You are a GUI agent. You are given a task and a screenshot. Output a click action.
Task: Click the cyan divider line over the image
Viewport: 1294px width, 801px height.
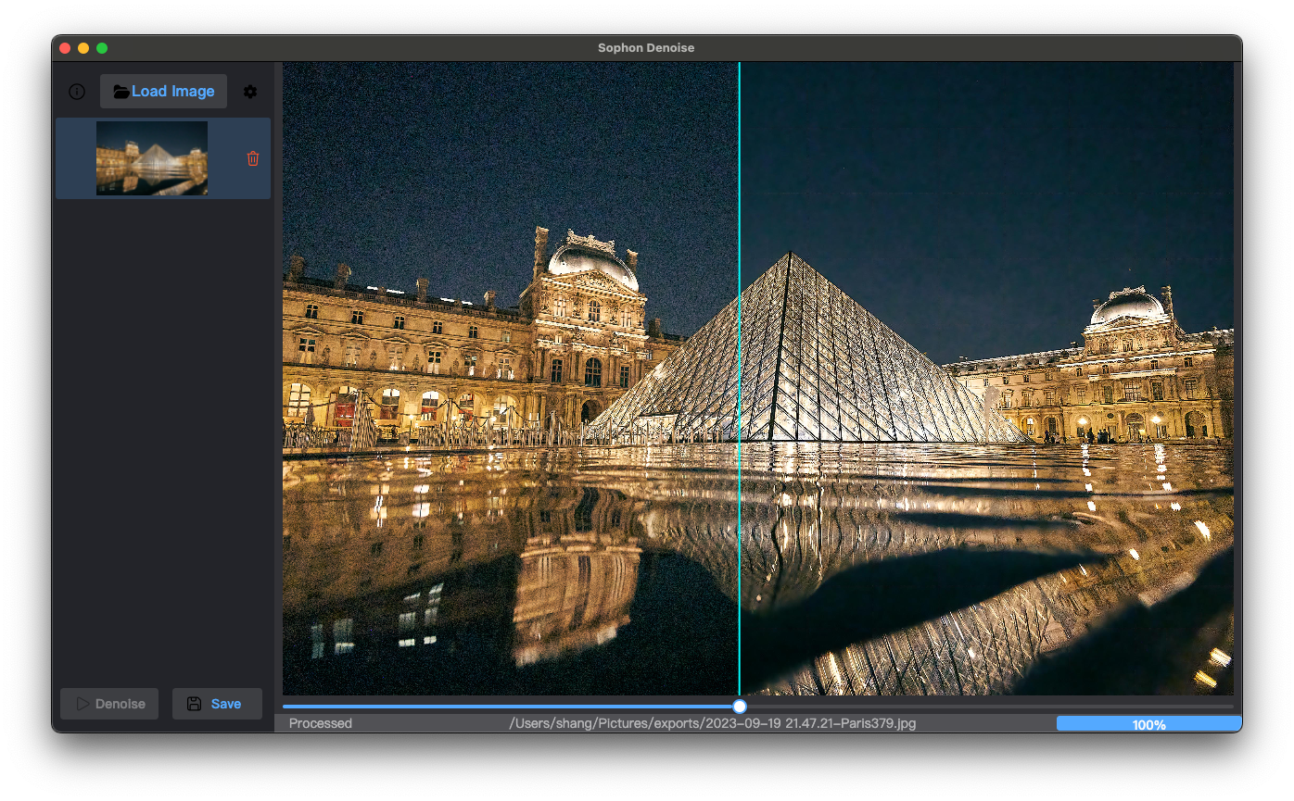coord(739,370)
